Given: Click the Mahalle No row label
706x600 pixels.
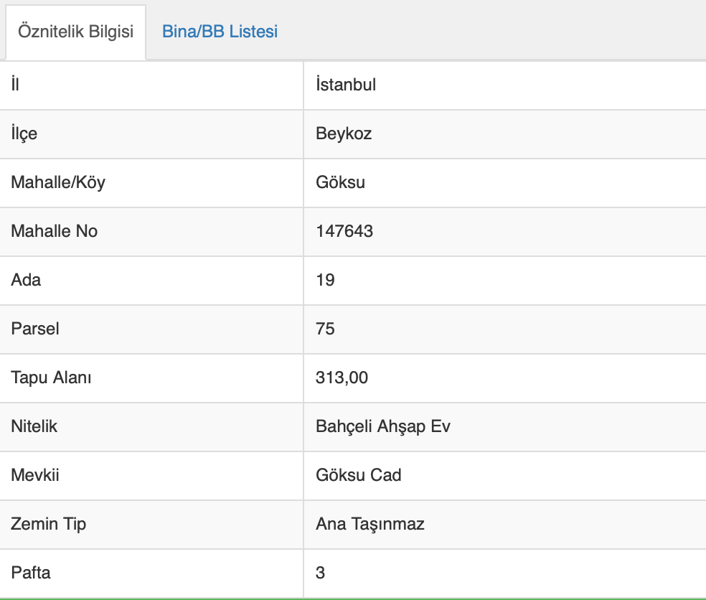Looking at the screenshot, I should point(55,231).
